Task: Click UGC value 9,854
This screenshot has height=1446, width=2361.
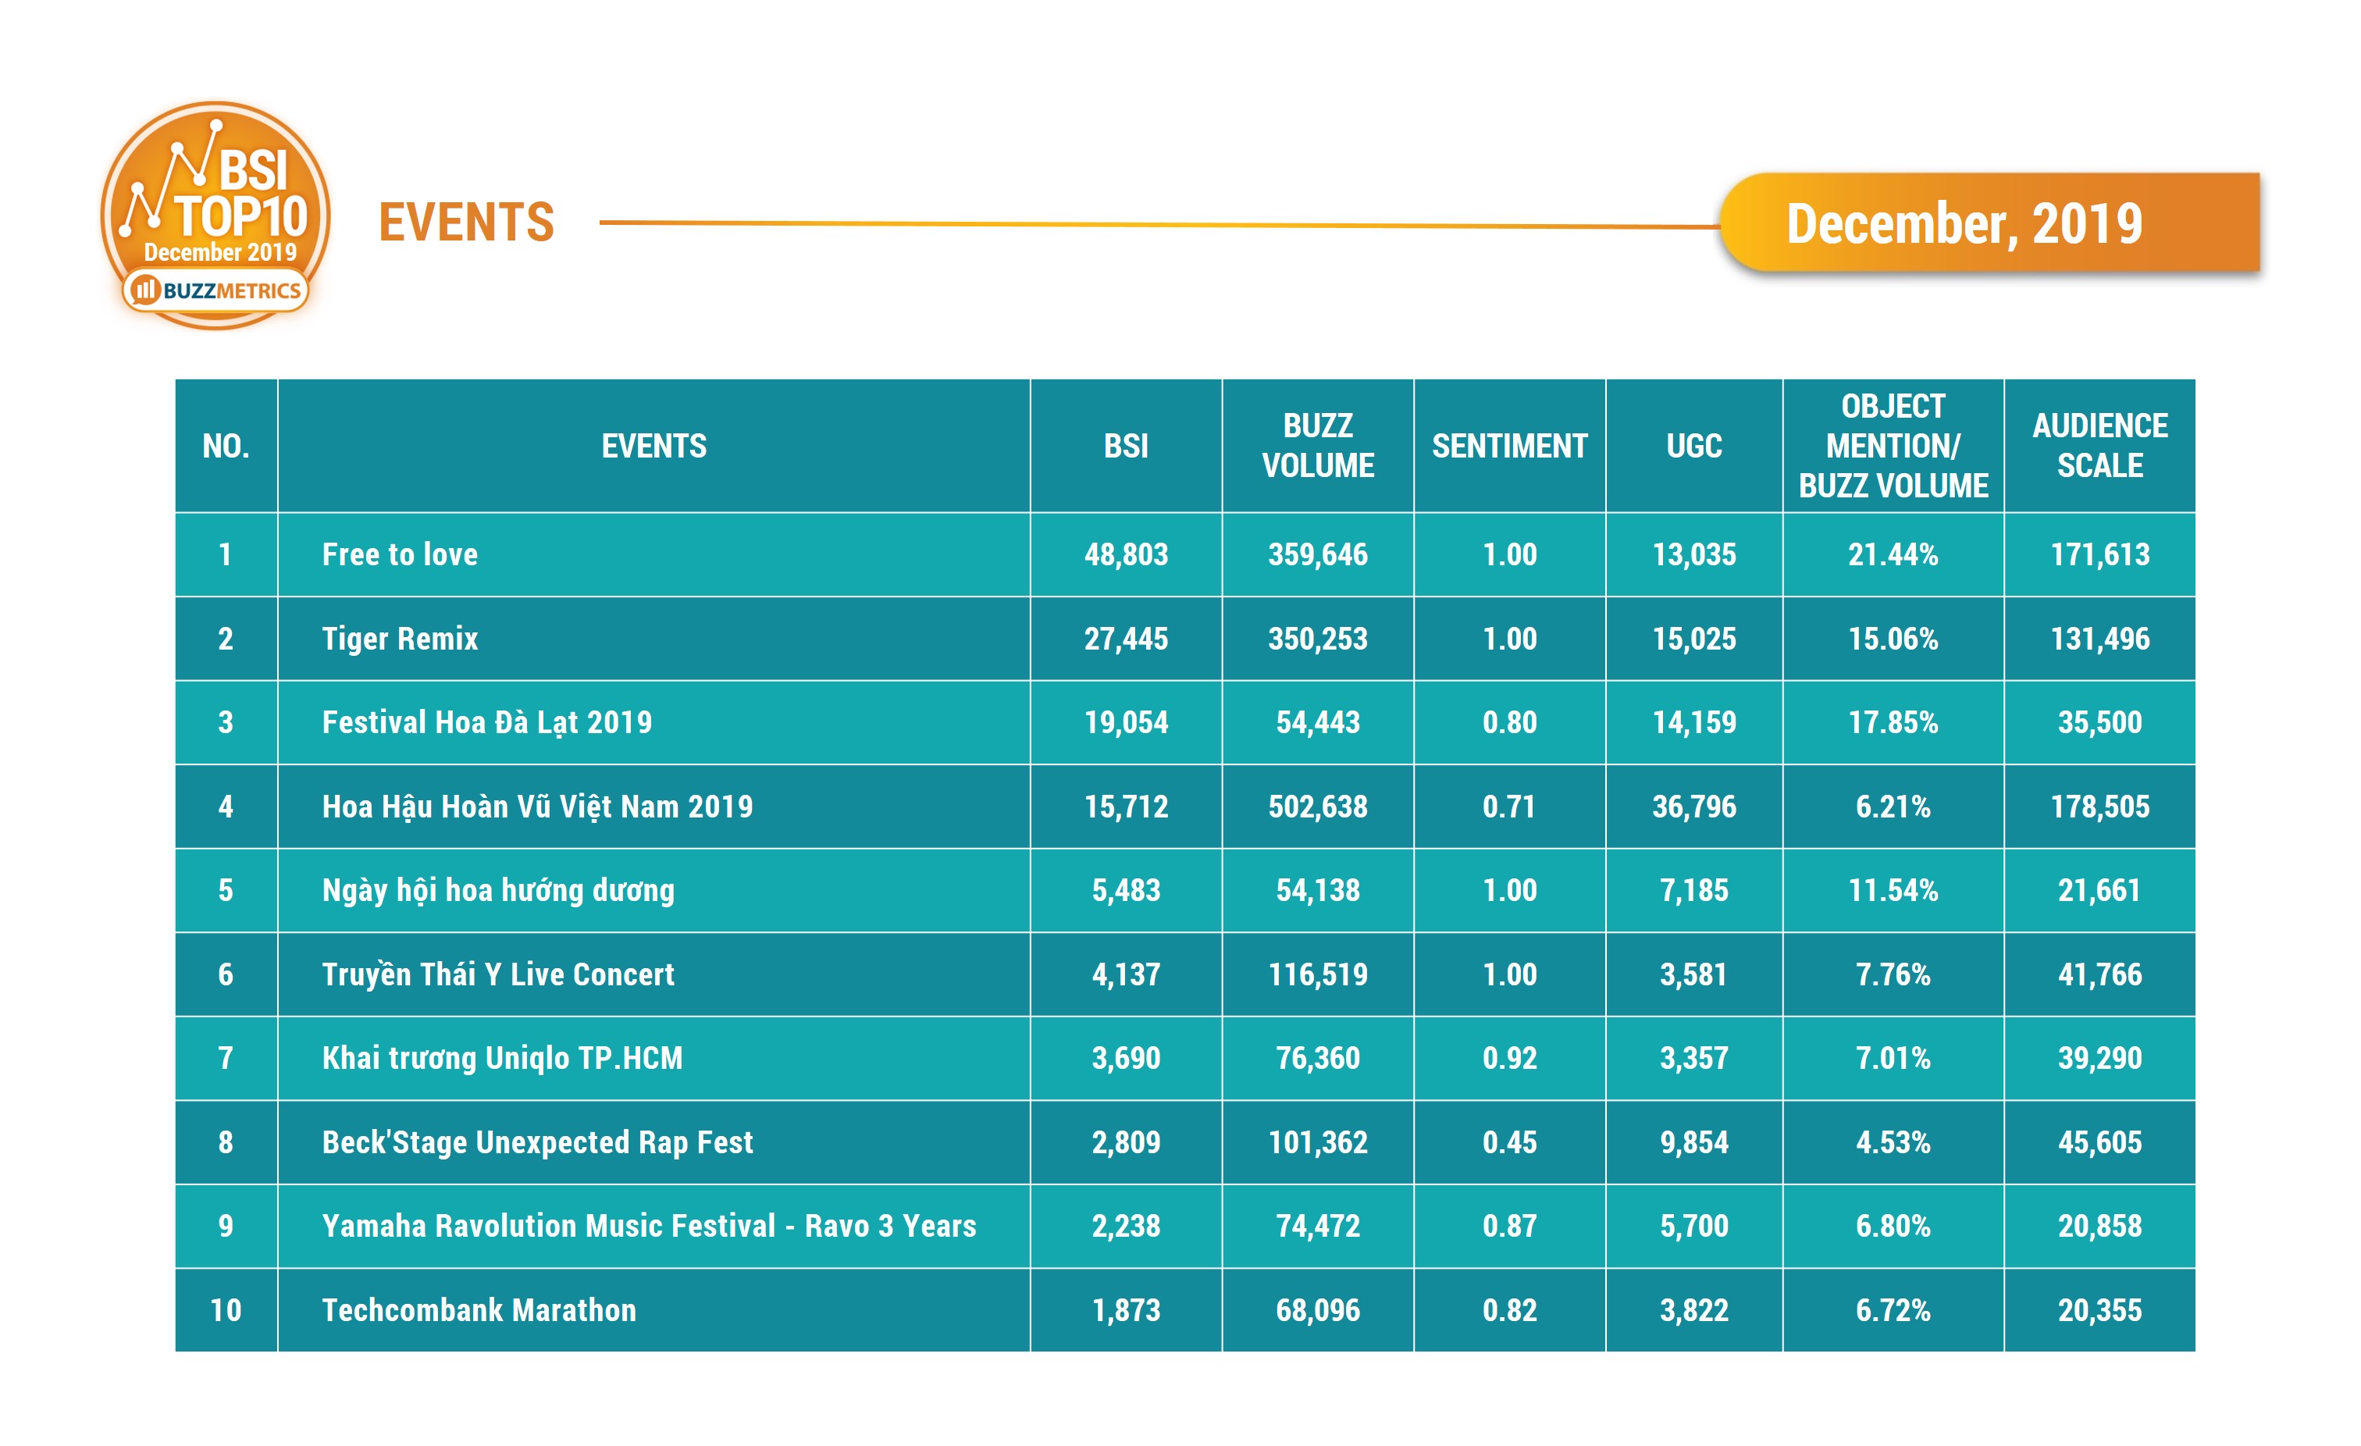Action: pyautogui.click(x=1694, y=1142)
